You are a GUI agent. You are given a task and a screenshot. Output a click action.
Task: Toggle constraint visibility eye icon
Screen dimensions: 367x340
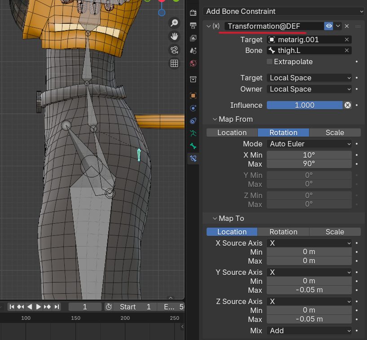(x=329, y=26)
